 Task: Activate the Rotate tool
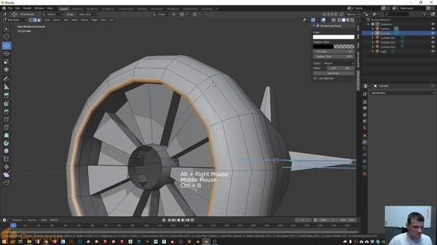[6, 53]
